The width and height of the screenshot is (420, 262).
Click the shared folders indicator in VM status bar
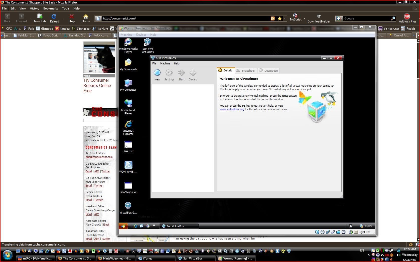coord(338,232)
